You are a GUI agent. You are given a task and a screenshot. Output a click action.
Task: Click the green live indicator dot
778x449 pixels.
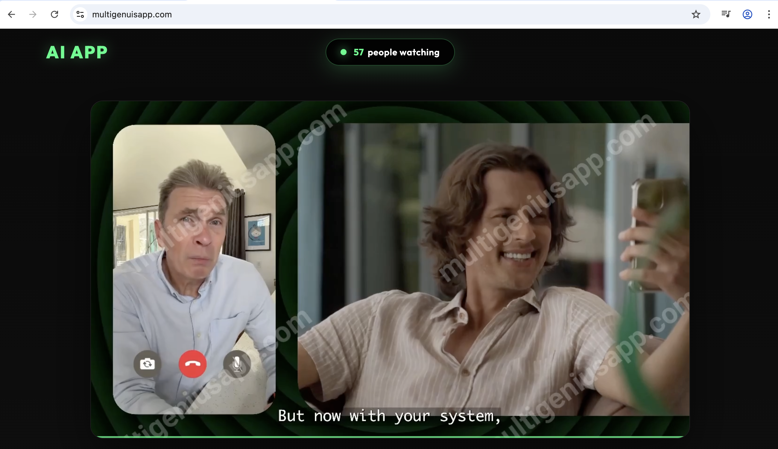coord(344,52)
